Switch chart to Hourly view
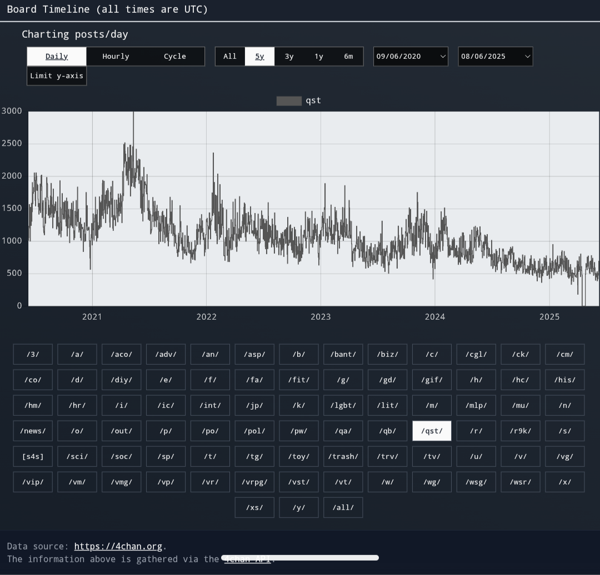Image resolution: width=600 pixels, height=575 pixels. [116, 57]
